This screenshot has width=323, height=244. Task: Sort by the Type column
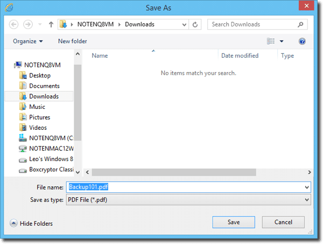point(287,55)
